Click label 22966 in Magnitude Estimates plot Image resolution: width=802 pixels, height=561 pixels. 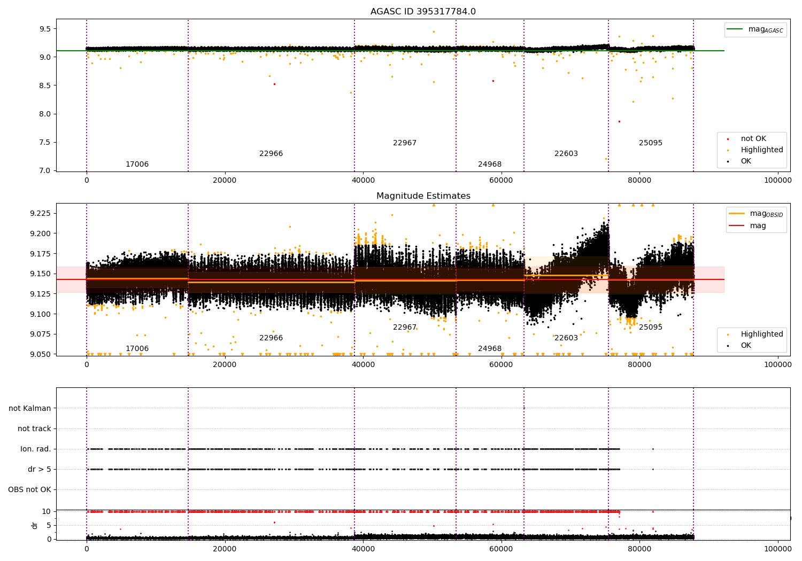pos(271,338)
